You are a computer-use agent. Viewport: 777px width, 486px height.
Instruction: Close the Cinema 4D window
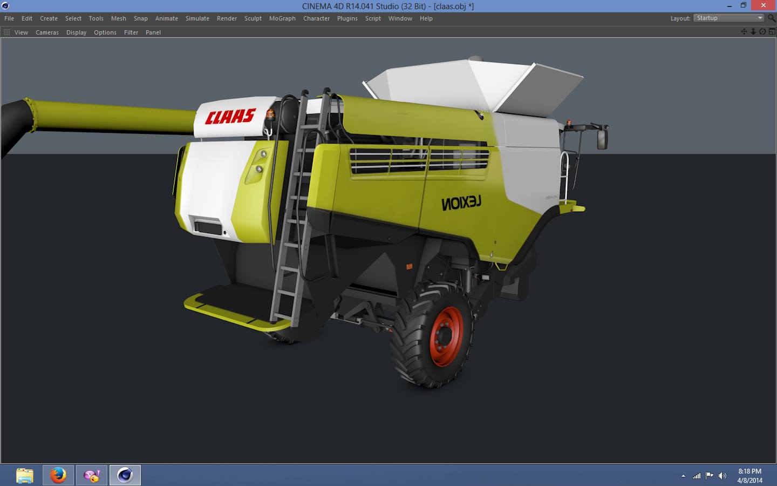click(764, 5)
